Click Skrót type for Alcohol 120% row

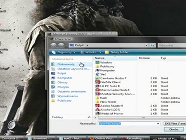(x=164, y=110)
